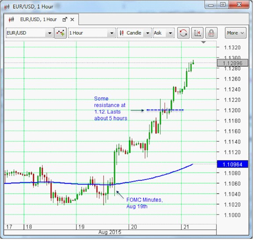The height and width of the screenshot is (240, 255).
Task: Select the 'FOMC Minutes, Aug 19th' annotation
Action: [x=145, y=203]
